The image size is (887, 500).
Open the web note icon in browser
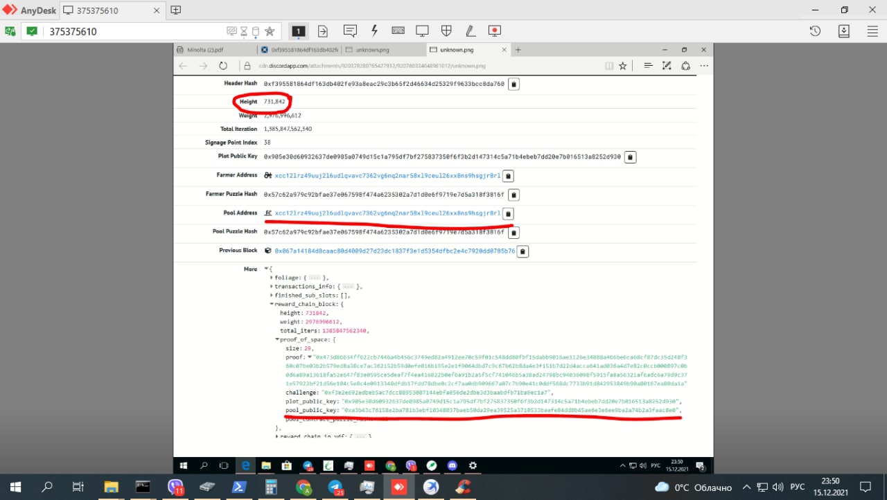(667, 66)
